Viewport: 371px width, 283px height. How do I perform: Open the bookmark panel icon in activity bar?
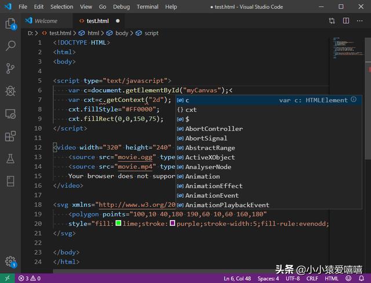10,181
